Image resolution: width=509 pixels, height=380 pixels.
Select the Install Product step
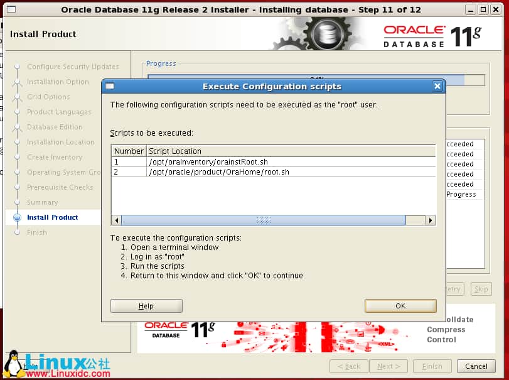(x=52, y=217)
